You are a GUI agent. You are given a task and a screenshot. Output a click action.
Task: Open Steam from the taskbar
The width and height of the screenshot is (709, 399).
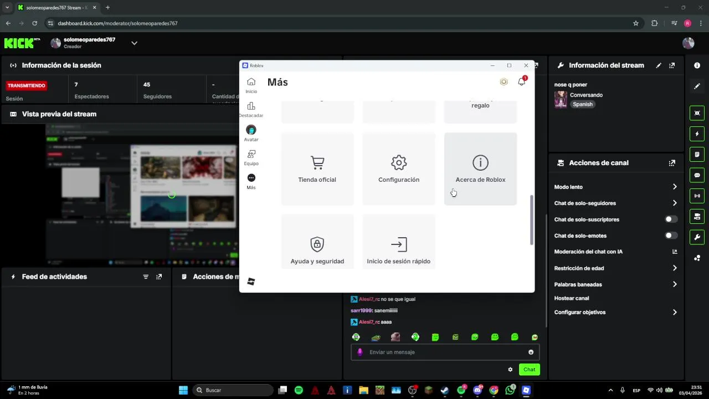coord(445,390)
